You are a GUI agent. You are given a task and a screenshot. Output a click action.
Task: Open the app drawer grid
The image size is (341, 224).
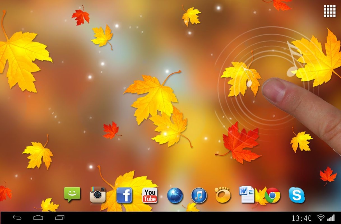click(x=330, y=11)
